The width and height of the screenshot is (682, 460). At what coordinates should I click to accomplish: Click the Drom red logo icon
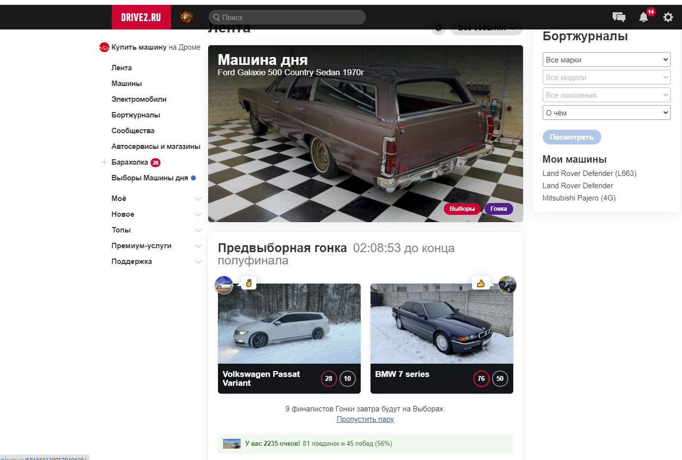point(104,47)
